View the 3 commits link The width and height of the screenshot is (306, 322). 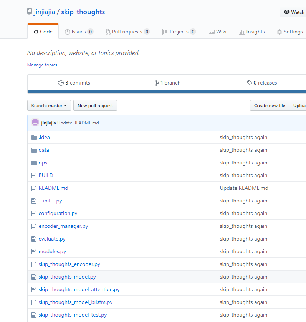click(x=74, y=83)
